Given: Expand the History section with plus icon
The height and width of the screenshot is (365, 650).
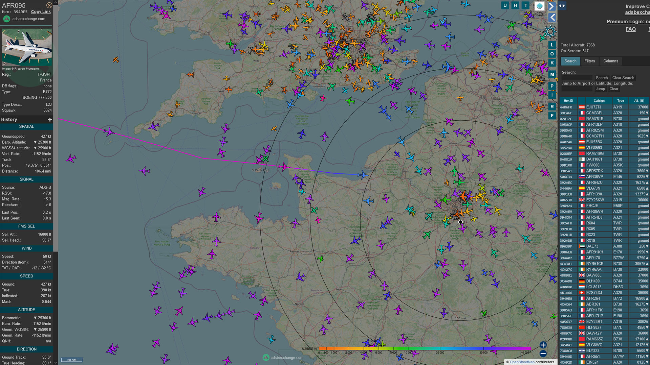Looking at the screenshot, I should coord(50,120).
